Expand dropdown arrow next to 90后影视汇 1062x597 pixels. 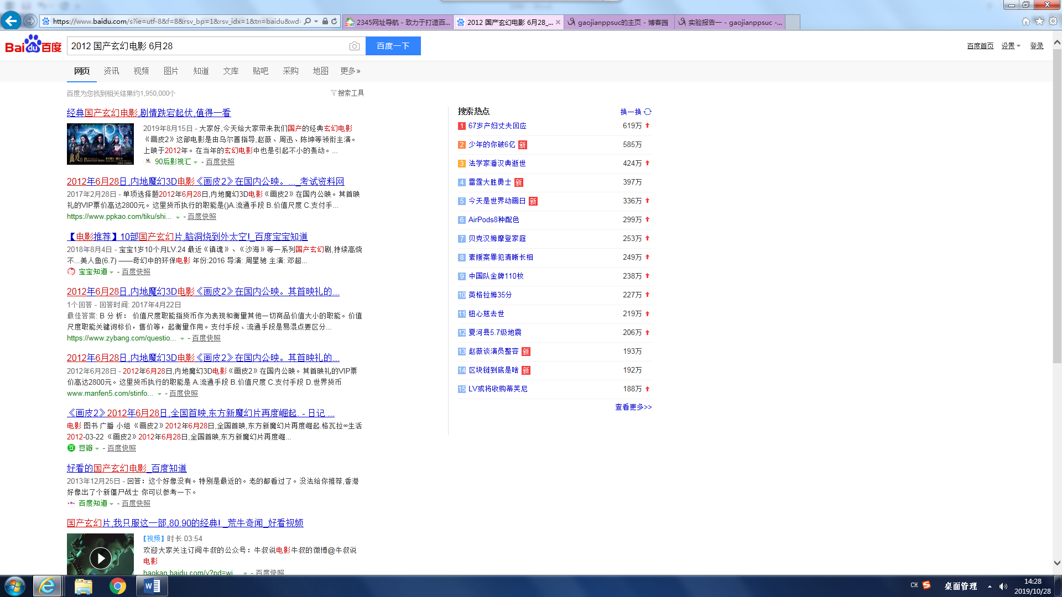point(195,162)
